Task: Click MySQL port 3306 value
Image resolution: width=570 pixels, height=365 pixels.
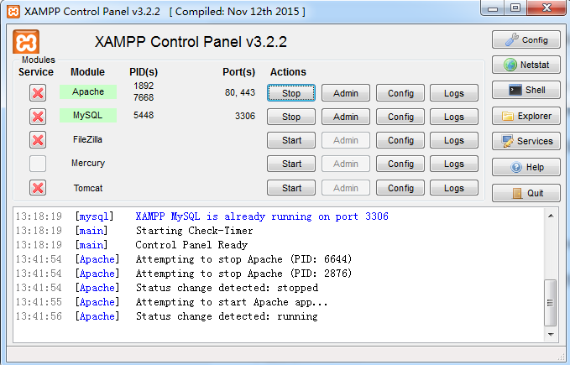Action: click(245, 116)
